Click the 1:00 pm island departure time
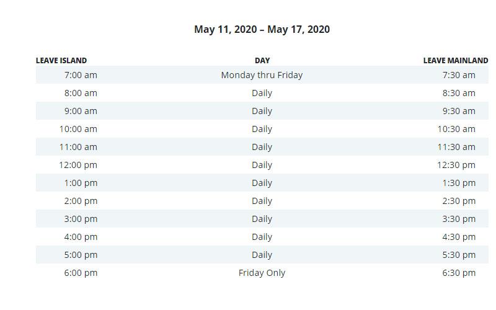This screenshot has width=496, height=310. pos(81,183)
